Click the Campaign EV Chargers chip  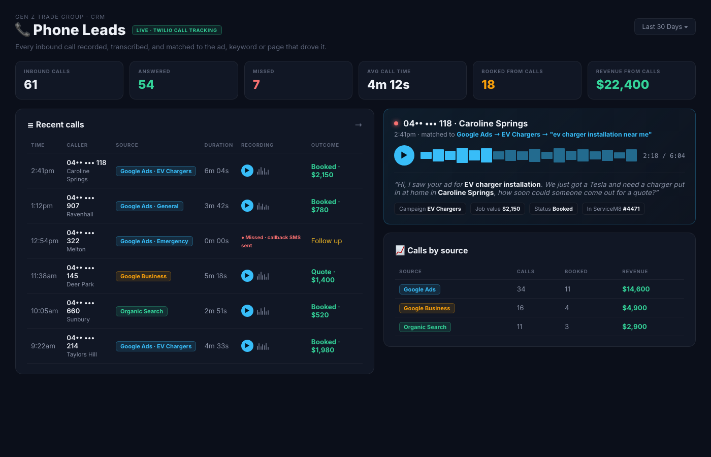coord(430,209)
